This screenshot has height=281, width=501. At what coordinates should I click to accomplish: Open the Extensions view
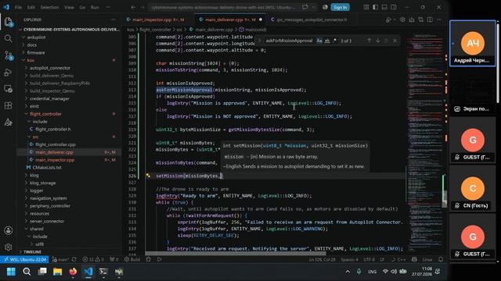coord(9,105)
